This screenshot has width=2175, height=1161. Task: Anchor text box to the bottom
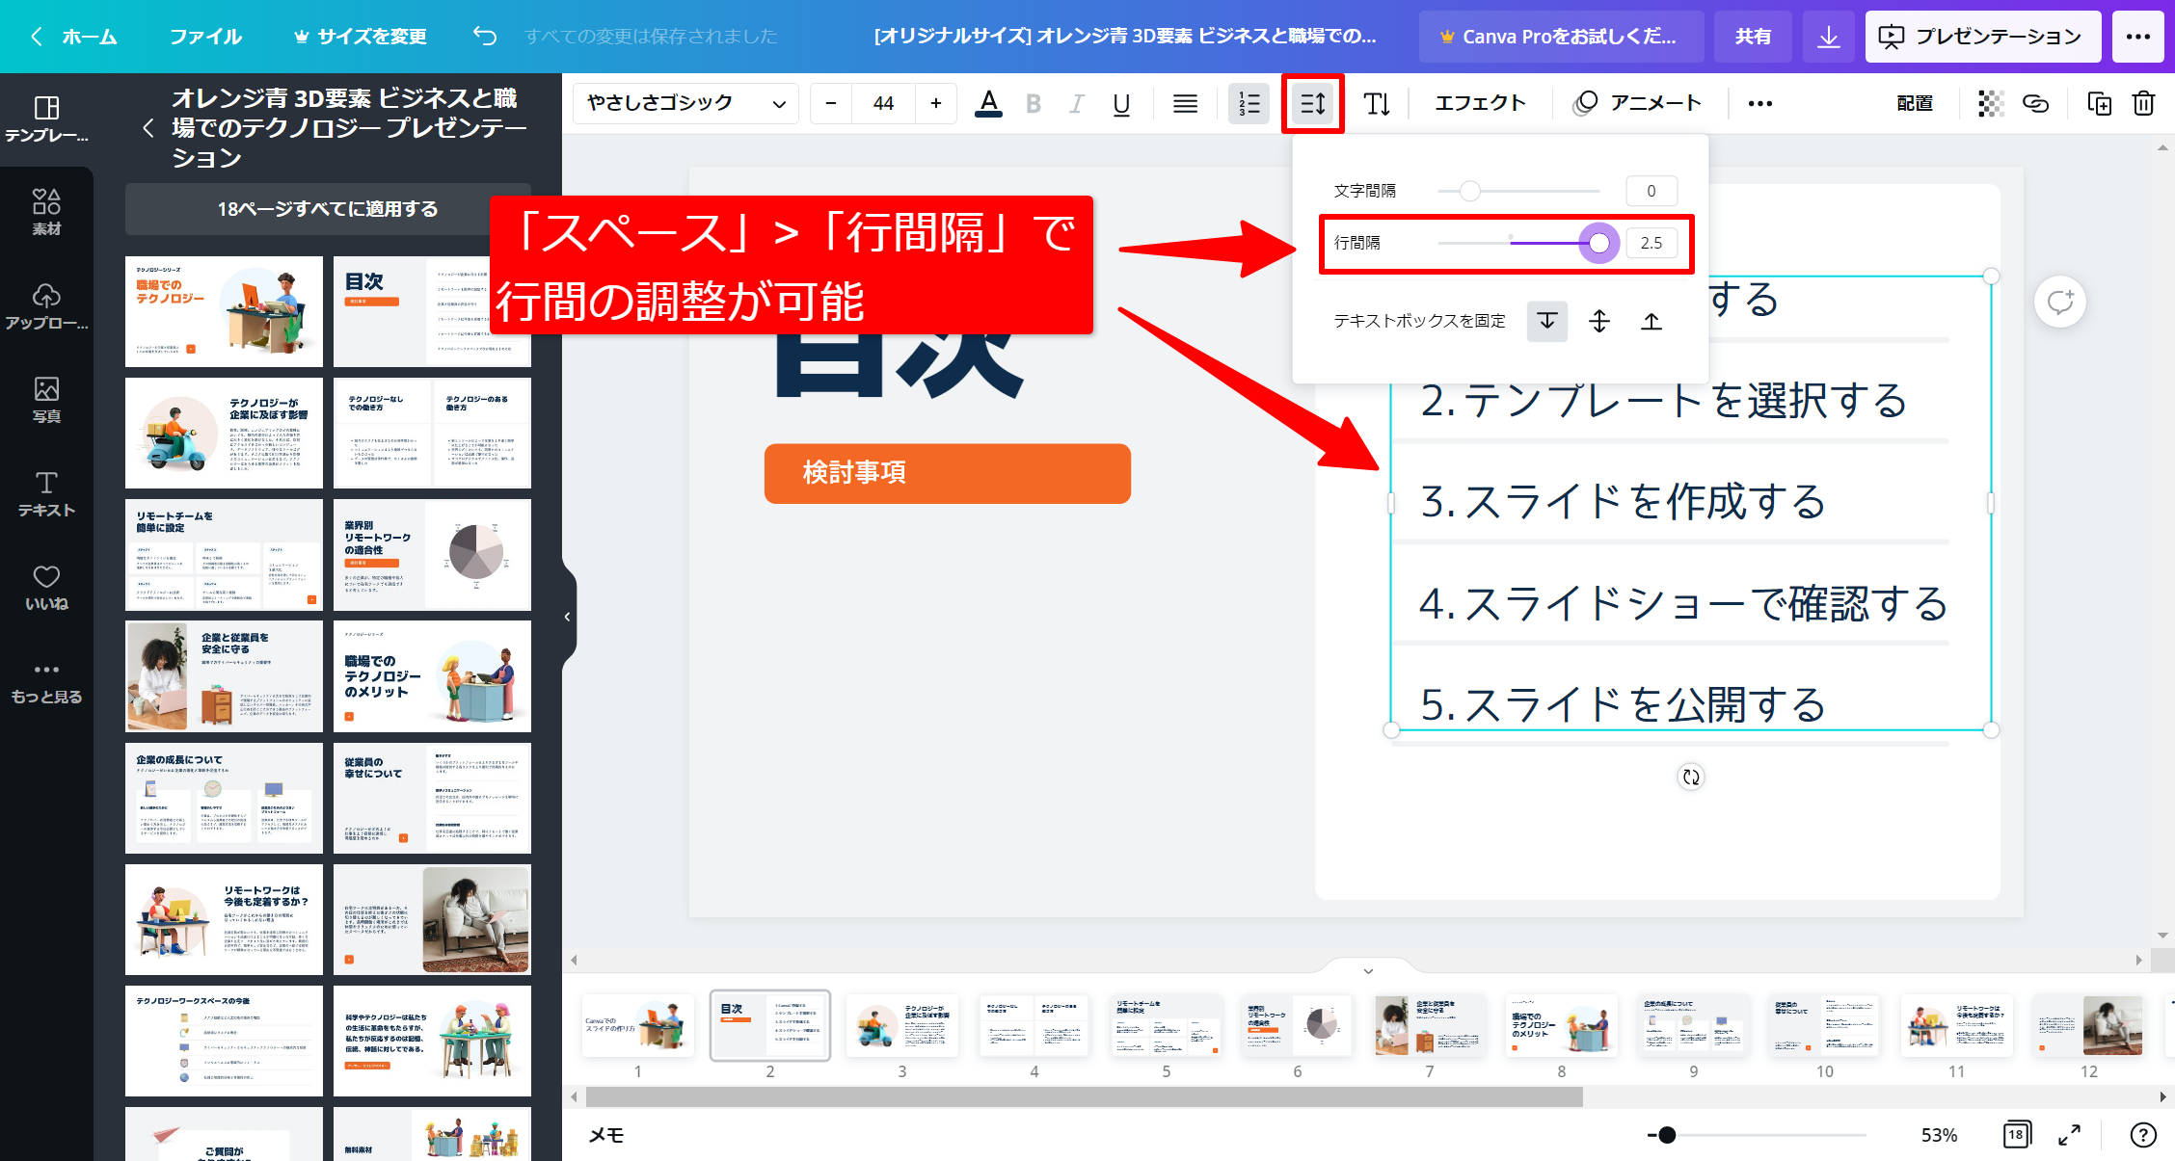[x=1651, y=321]
